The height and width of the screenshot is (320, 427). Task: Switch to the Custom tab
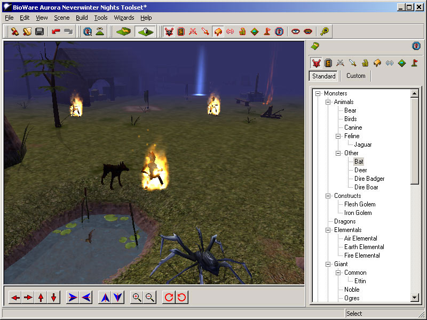coord(355,76)
